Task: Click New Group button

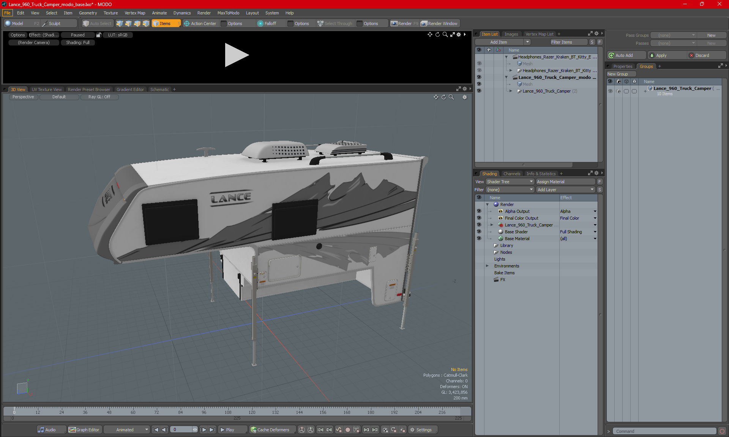Action: click(621, 74)
